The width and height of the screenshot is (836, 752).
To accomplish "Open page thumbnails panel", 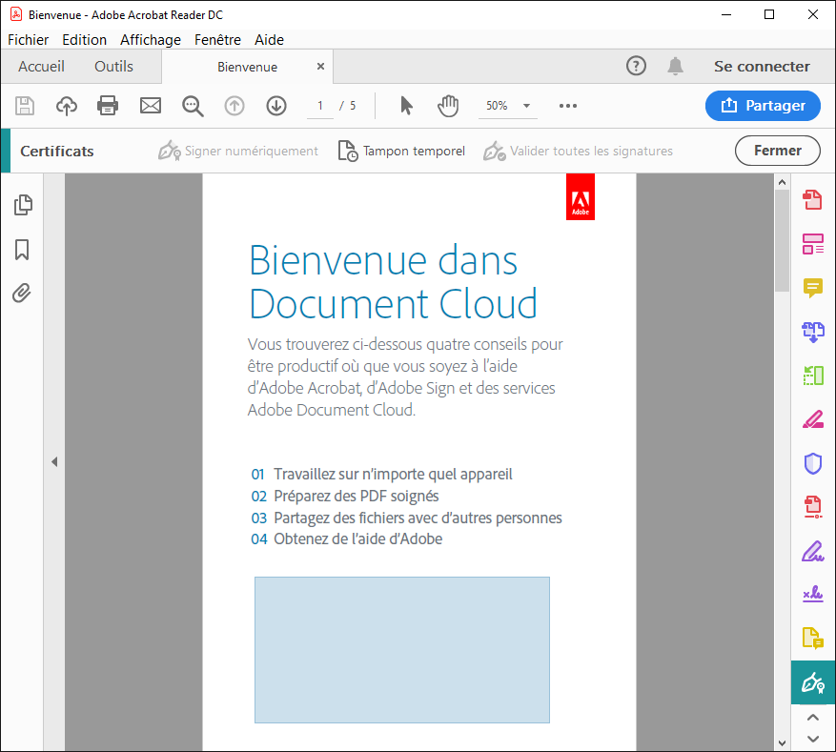I will tap(22, 205).
